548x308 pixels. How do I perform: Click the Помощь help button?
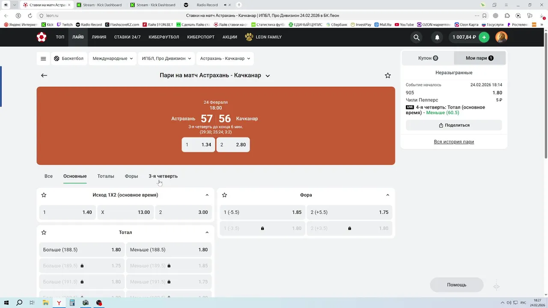tap(457, 285)
